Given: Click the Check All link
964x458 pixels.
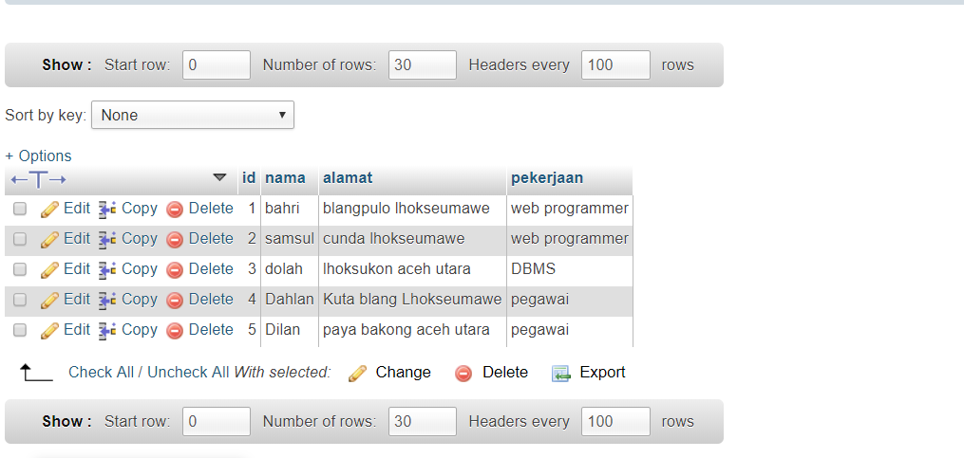Looking at the screenshot, I should 101,373.
